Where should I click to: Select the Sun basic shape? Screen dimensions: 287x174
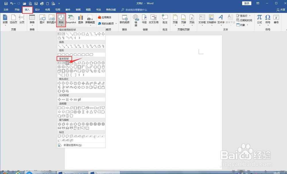[x=95, y=71]
